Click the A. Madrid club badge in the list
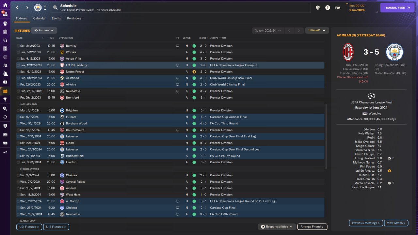This screenshot has width=418, height=235. point(62,201)
